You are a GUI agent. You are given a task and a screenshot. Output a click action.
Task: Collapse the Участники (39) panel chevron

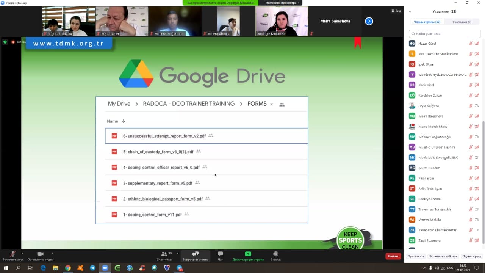coord(410,11)
